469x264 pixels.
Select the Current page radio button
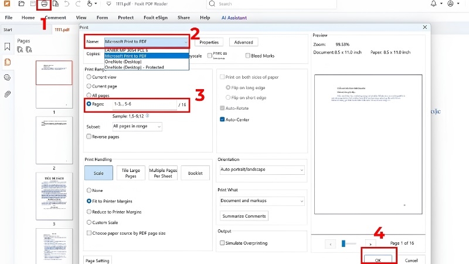89,86
